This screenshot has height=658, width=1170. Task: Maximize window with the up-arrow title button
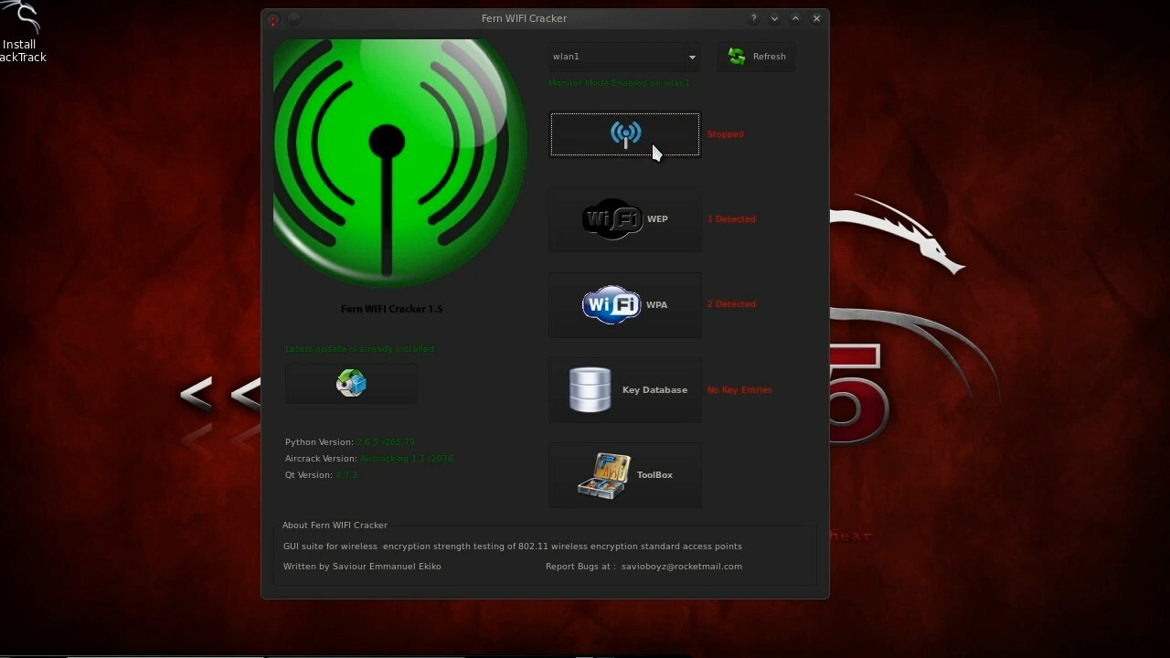[x=795, y=18]
